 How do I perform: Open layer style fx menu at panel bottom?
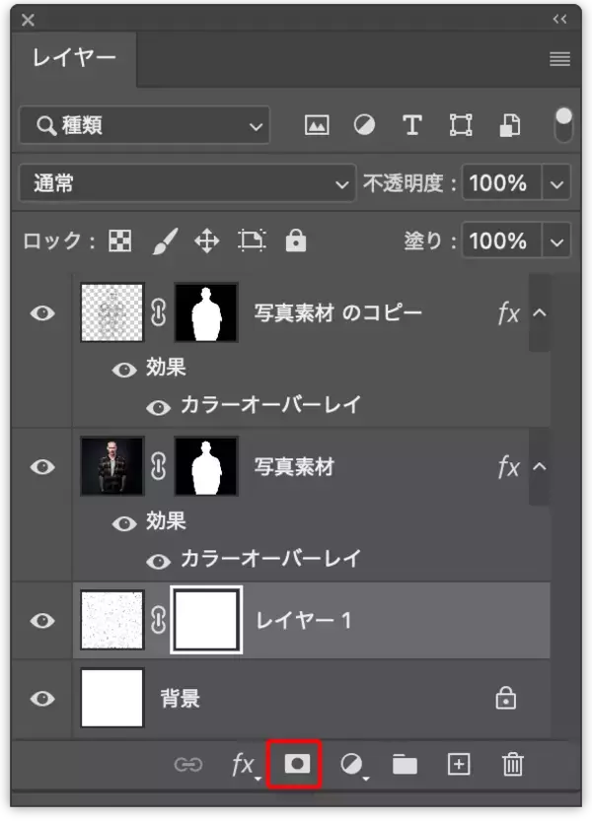tap(245, 765)
